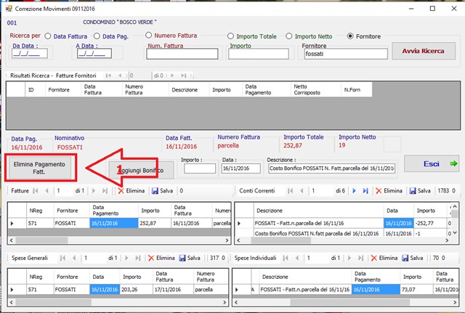465x313 pixels.
Task: Select the Numero Fattura radio button
Action: point(148,36)
